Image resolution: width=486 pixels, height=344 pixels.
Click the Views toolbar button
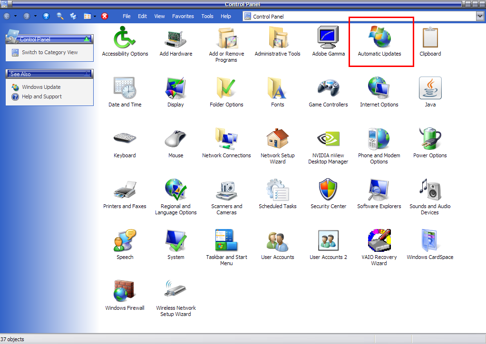click(87, 16)
